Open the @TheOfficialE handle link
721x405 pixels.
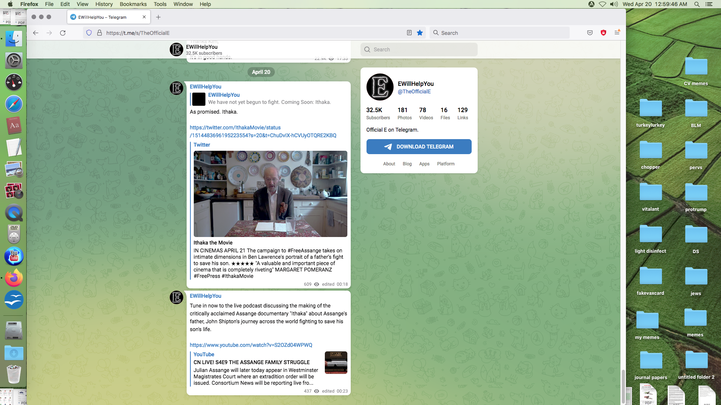(x=414, y=91)
